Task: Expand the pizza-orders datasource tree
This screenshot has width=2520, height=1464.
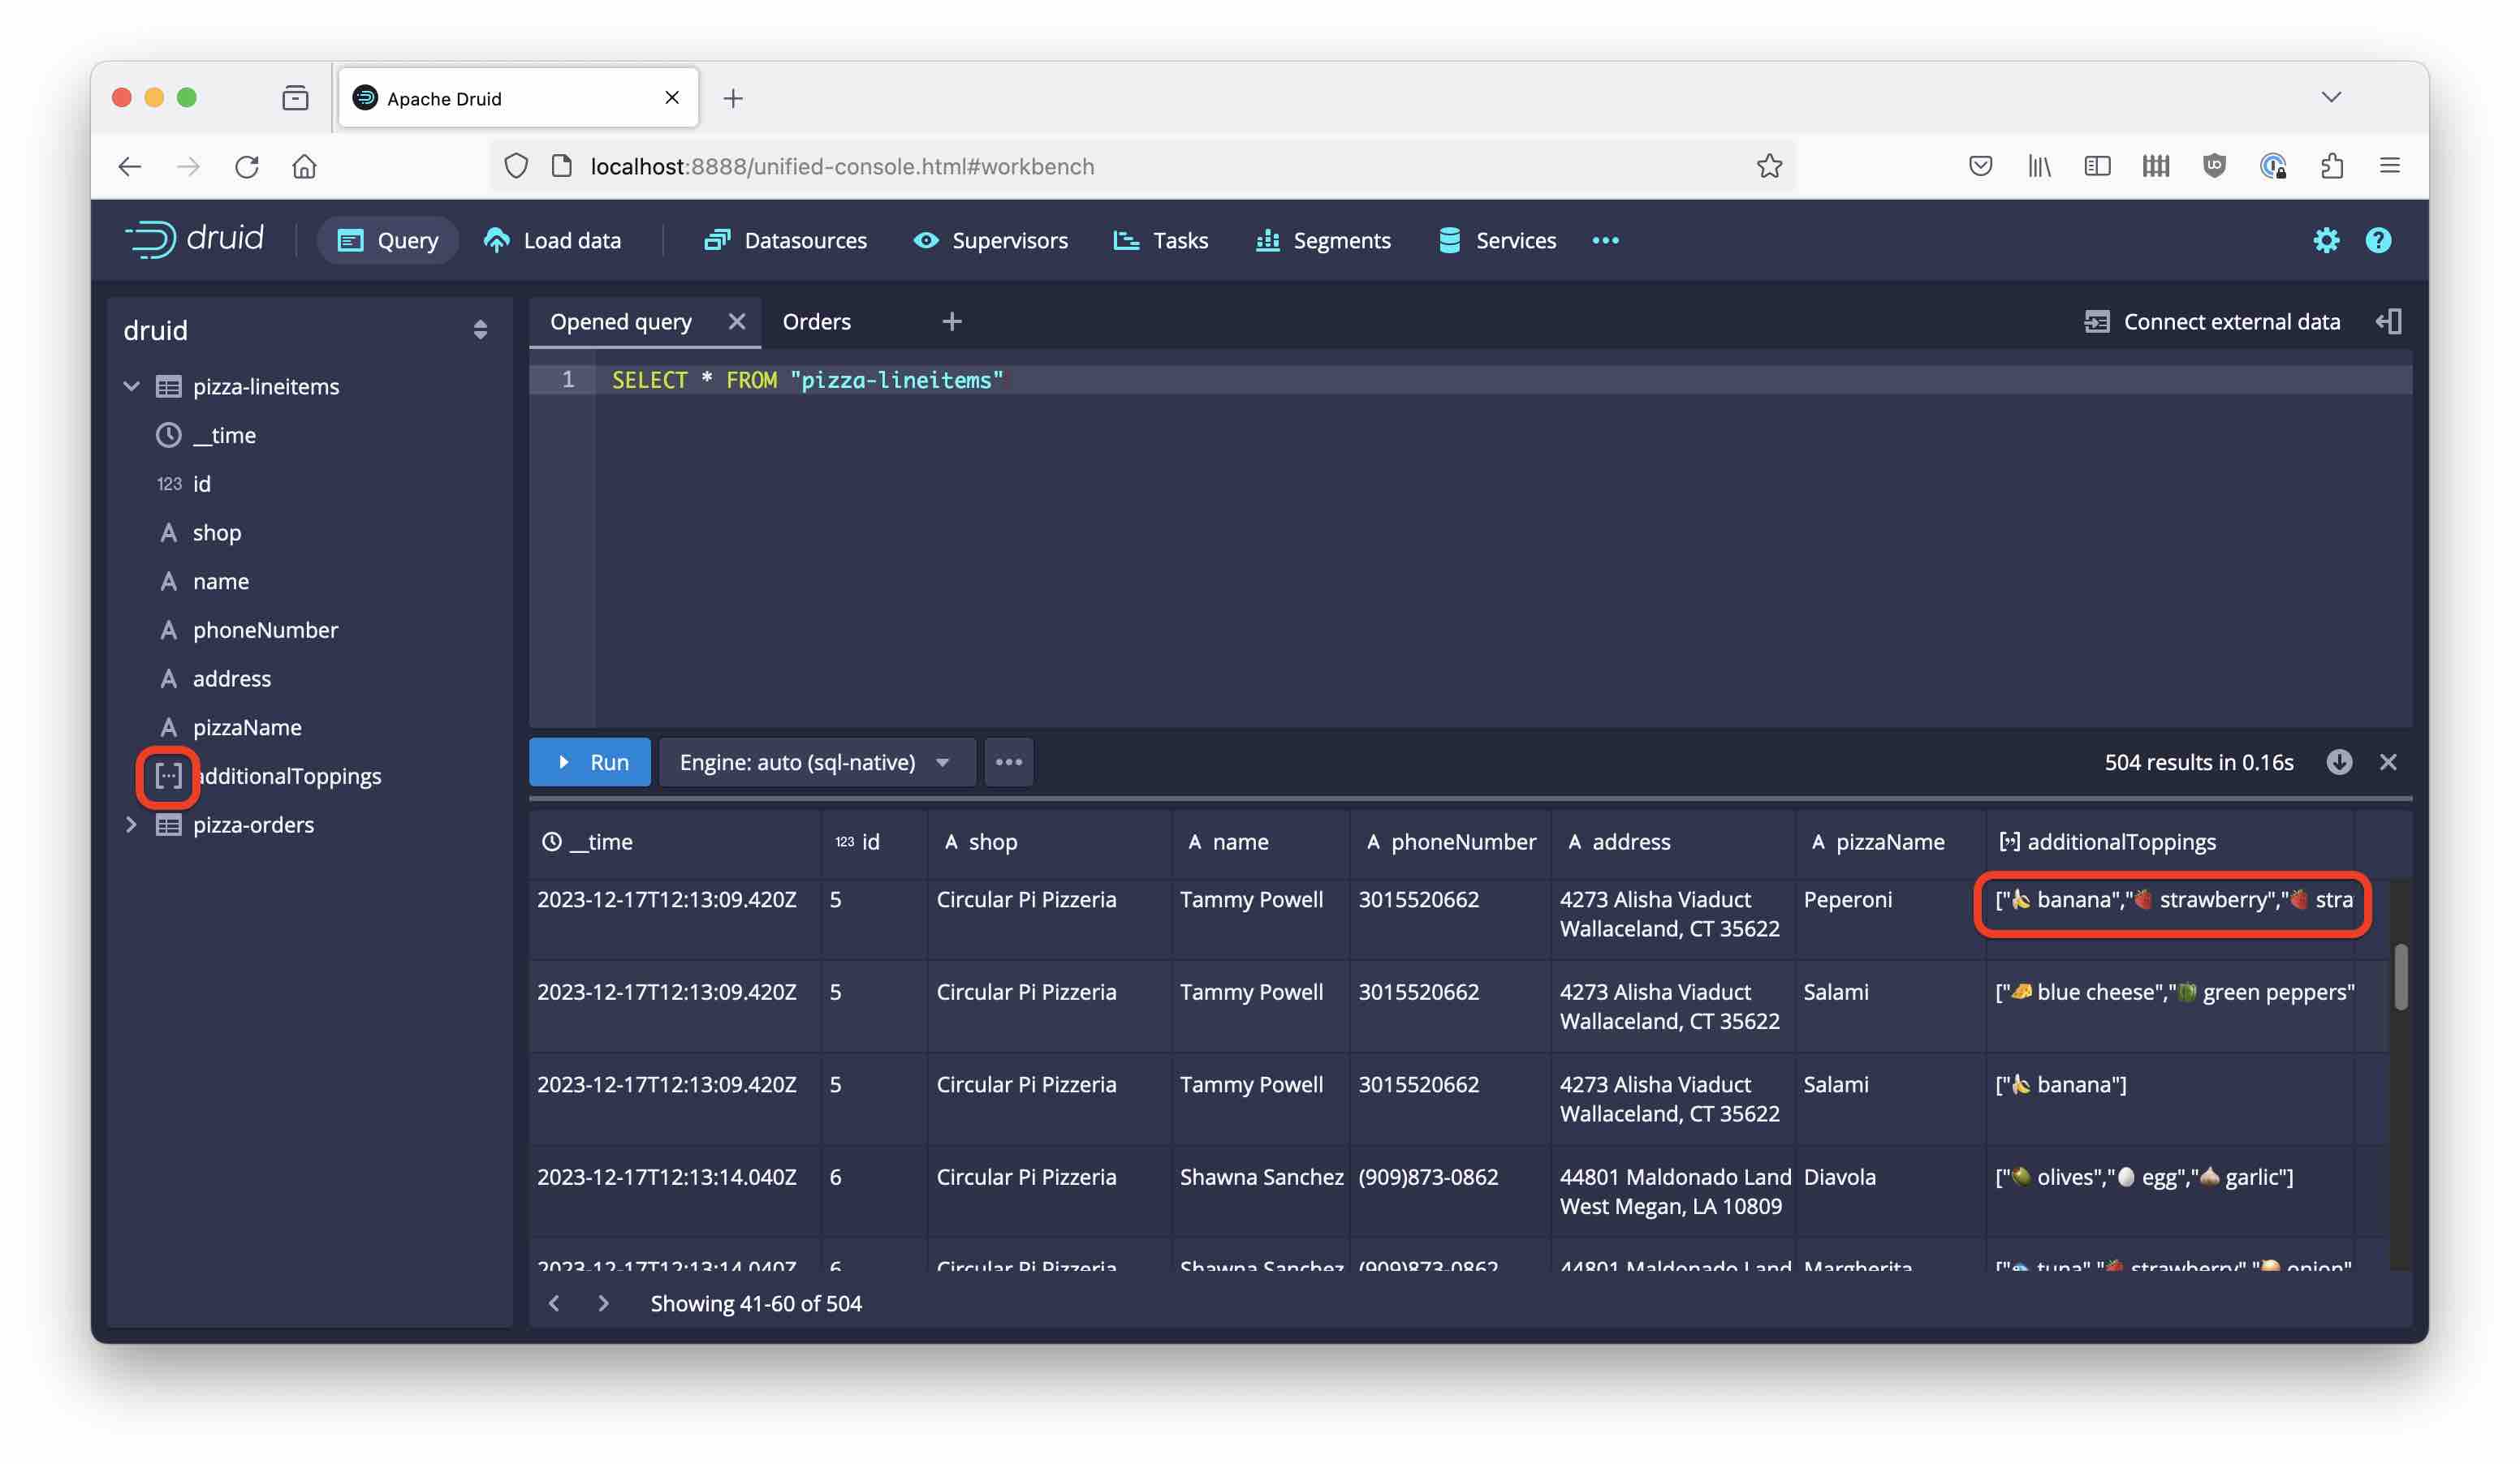Action: click(131, 825)
